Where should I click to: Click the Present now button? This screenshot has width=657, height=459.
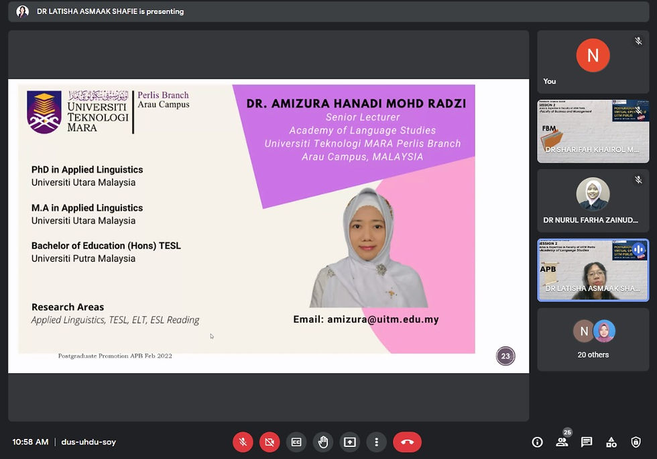(x=350, y=442)
